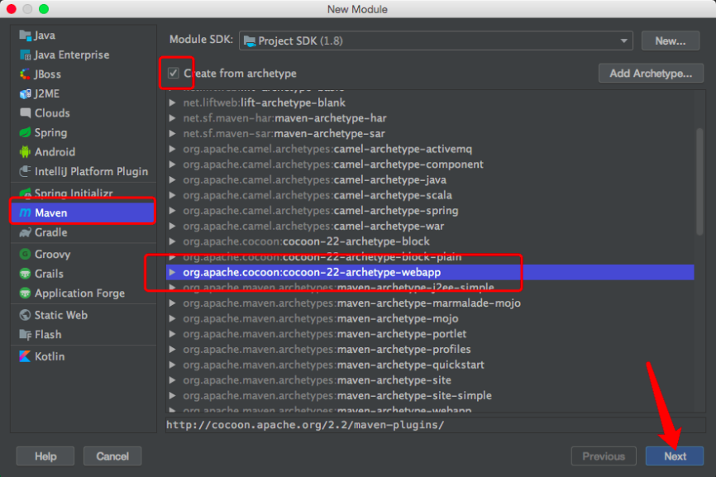This screenshot has height=477, width=716.
Task: Expand maven-archetype-har node
Action: point(172,118)
